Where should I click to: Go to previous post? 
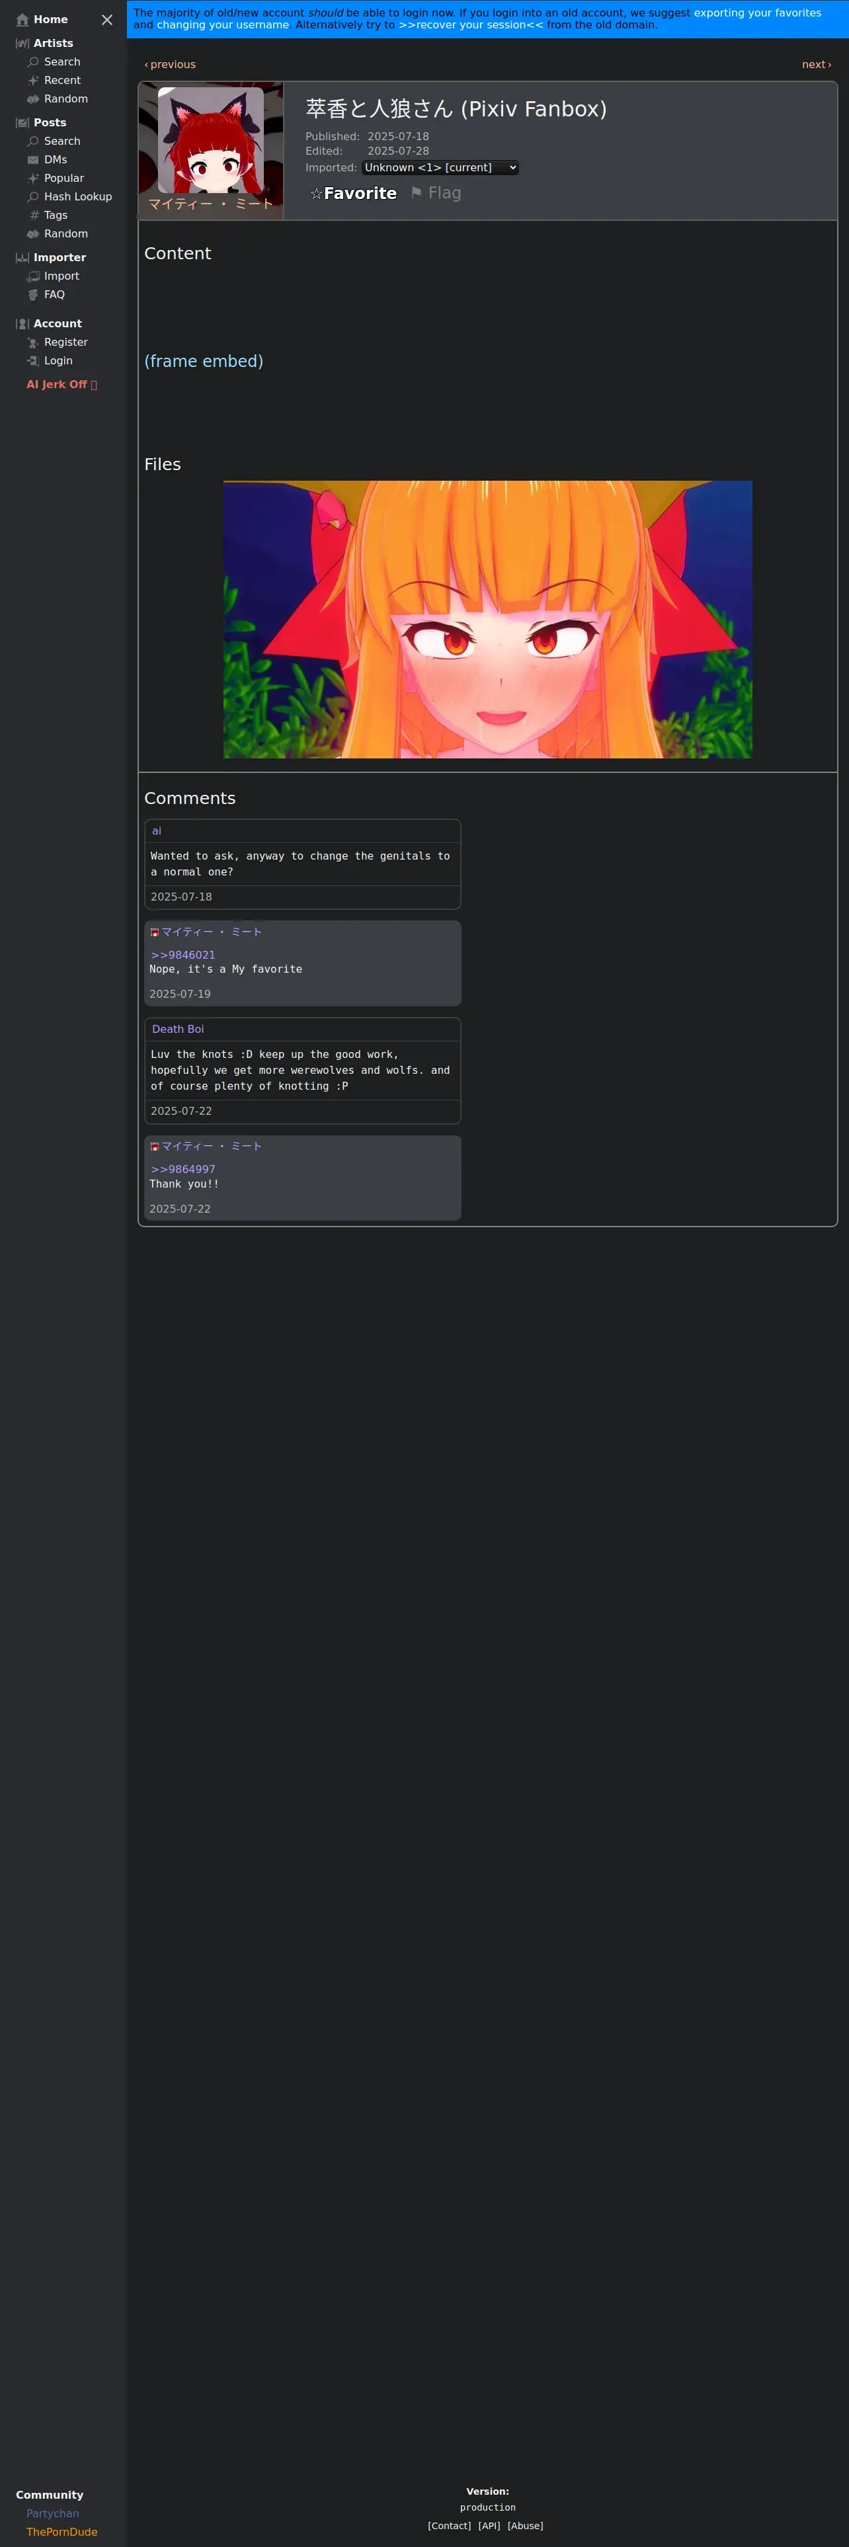point(170,64)
